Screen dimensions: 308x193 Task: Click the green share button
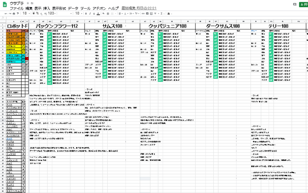click(x=303, y=5)
